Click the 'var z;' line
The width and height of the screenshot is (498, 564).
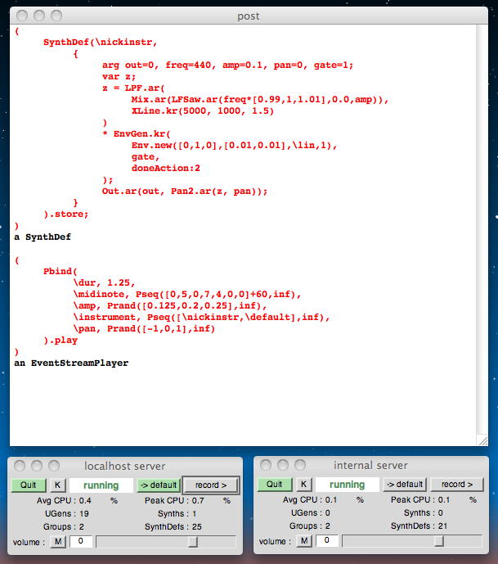coord(119,77)
